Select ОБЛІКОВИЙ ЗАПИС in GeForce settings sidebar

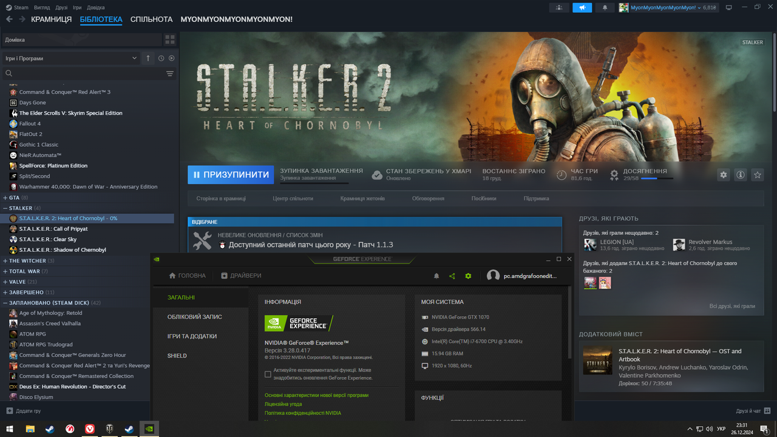click(x=195, y=317)
